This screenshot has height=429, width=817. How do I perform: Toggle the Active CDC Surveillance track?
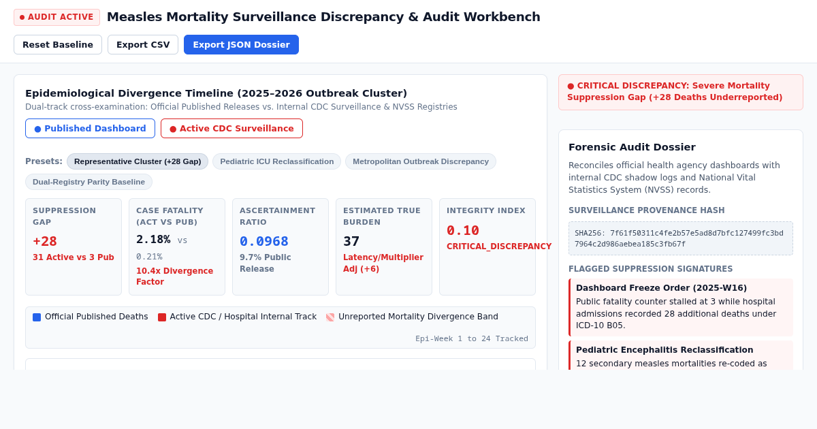pos(231,129)
